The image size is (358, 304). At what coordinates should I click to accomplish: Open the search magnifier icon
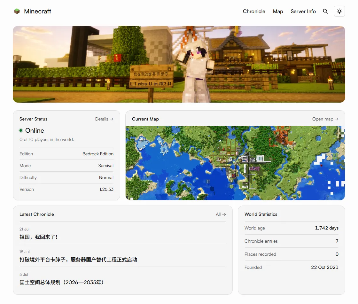click(x=325, y=11)
